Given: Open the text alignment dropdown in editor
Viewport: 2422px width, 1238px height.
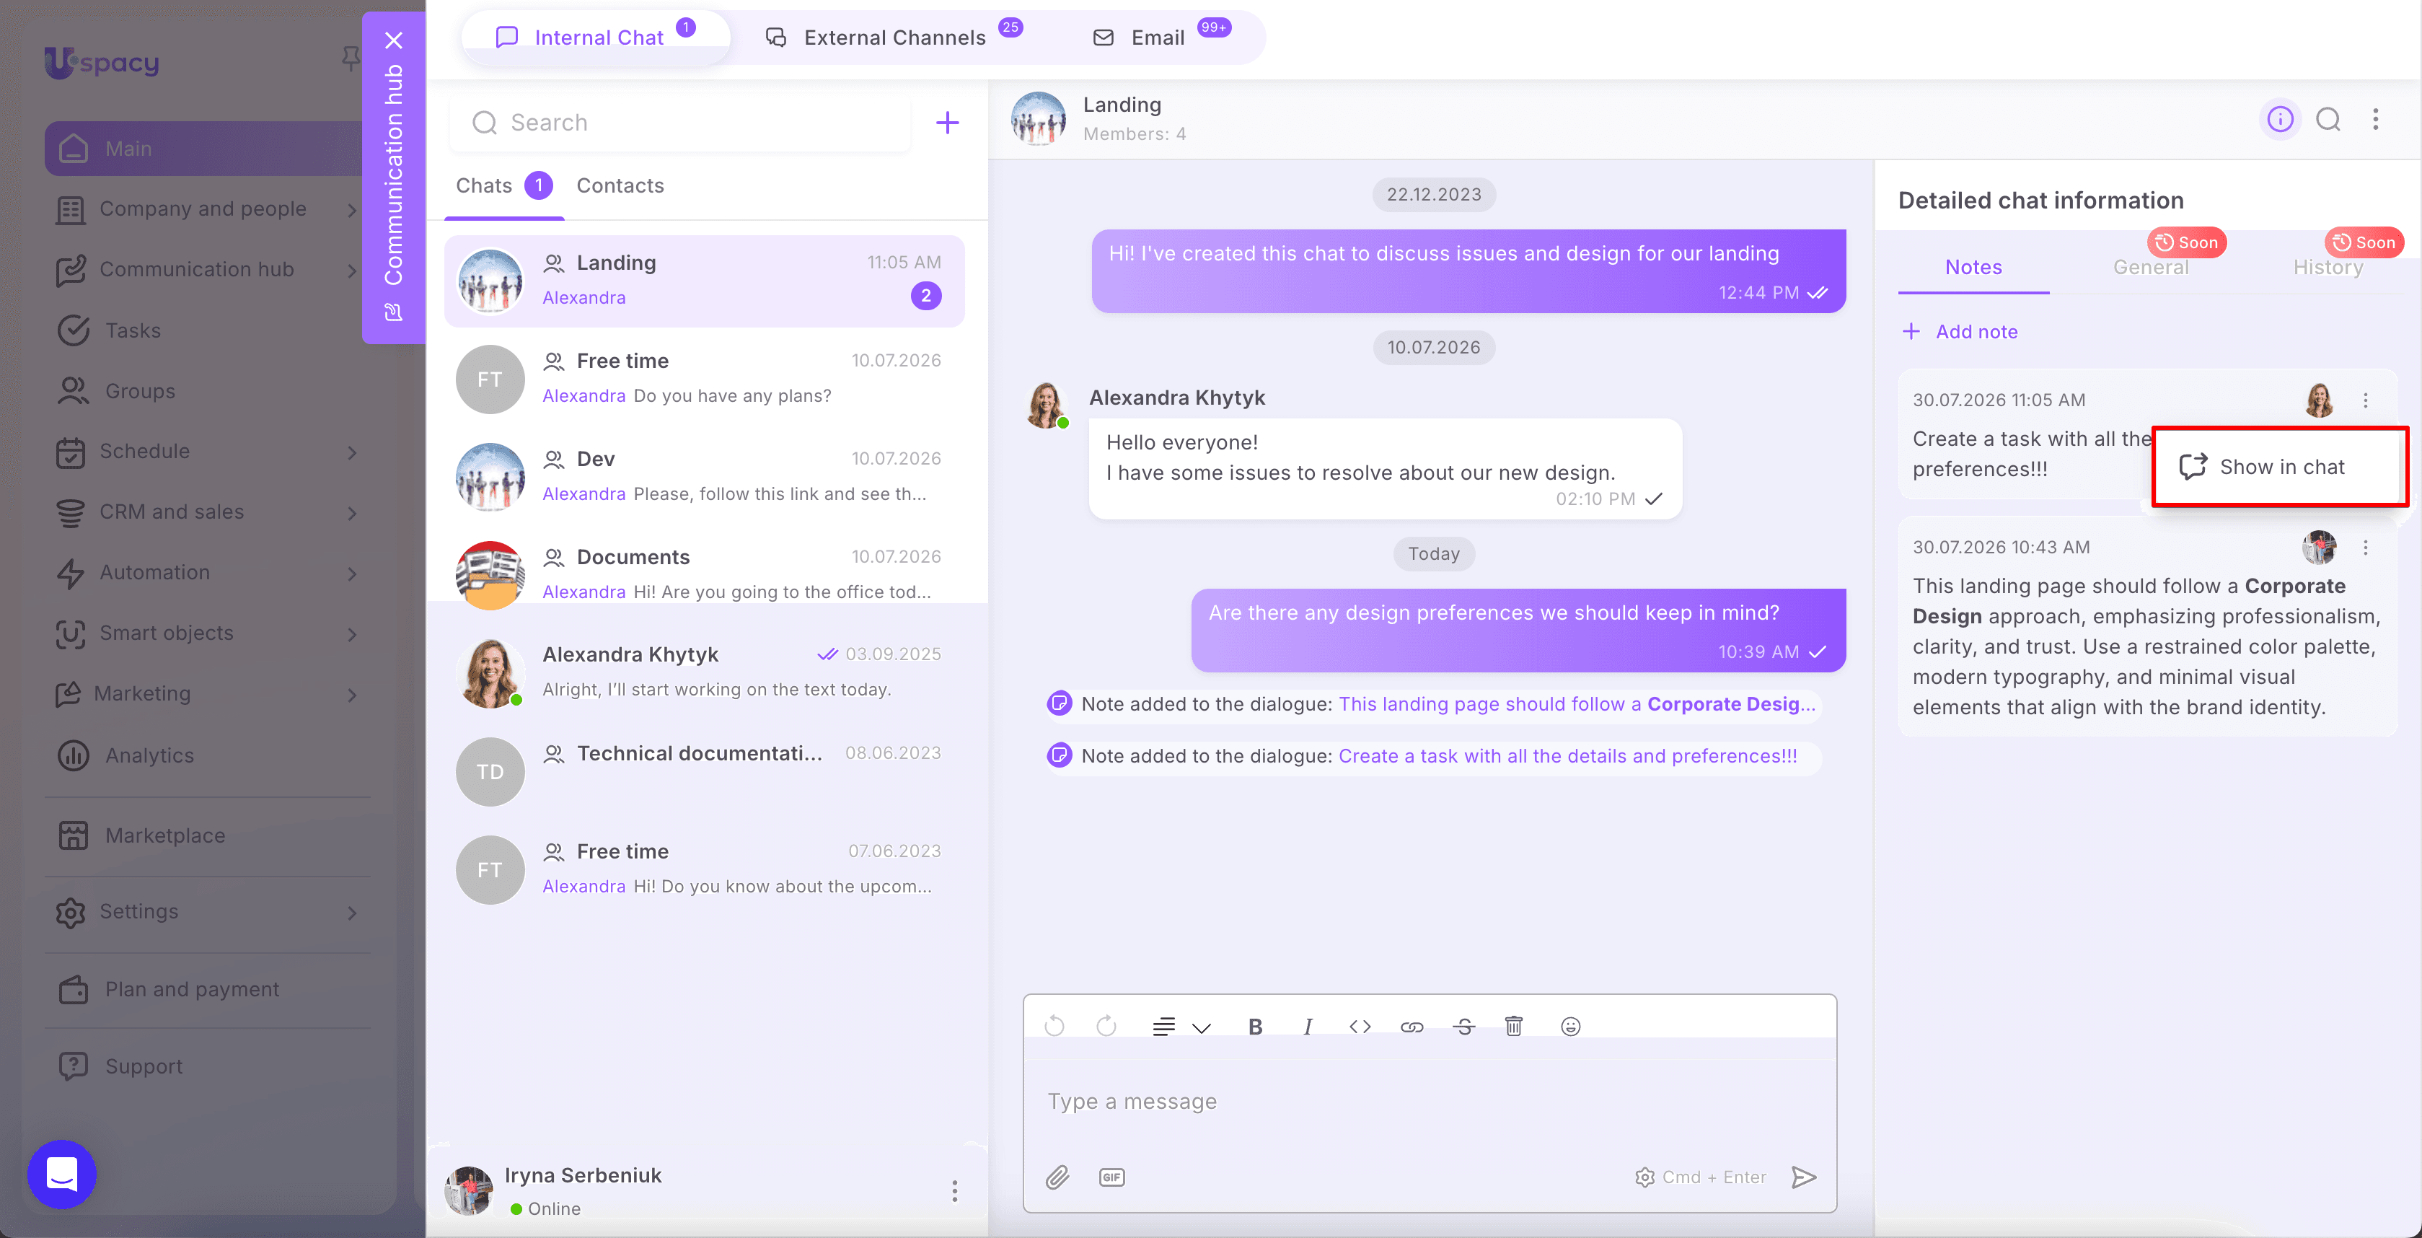Looking at the screenshot, I should tap(1182, 1027).
